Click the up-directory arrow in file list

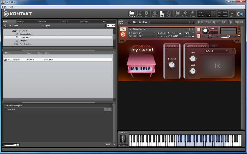click(x=5, y=56)
